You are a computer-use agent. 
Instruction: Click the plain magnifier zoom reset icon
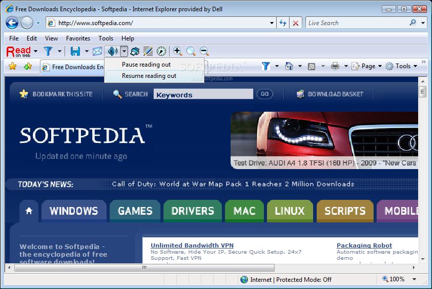191,51
